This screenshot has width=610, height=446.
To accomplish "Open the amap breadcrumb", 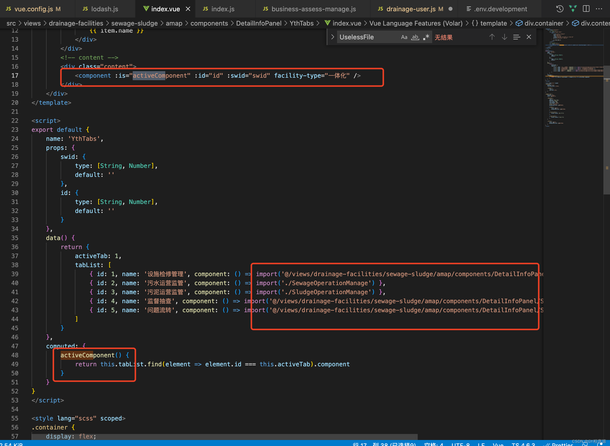I will point(174,23).
